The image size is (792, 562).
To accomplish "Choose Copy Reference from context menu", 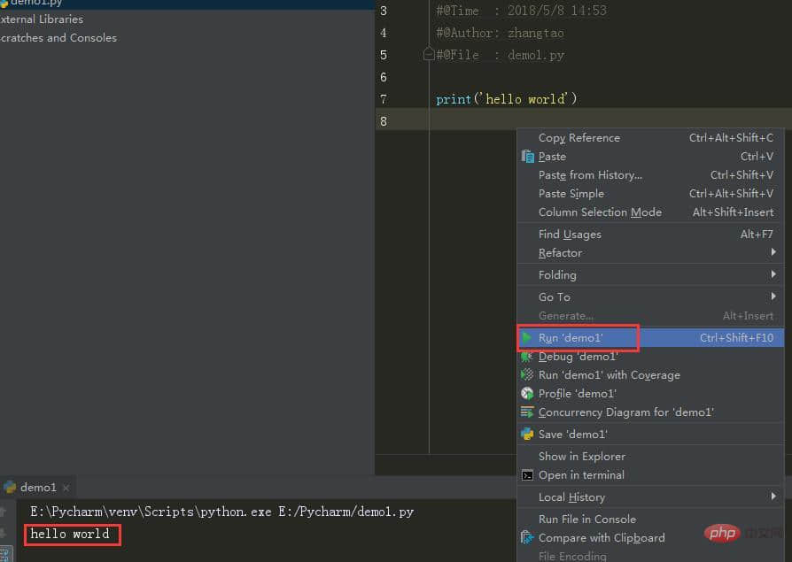I will click(650, 138).
